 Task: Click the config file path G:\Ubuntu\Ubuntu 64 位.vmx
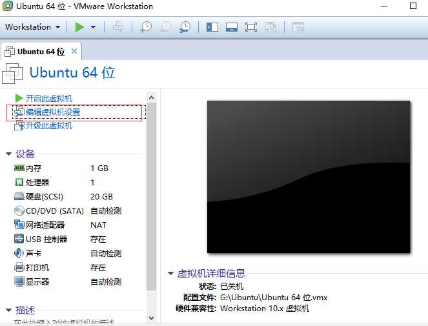tap(274, 298)
